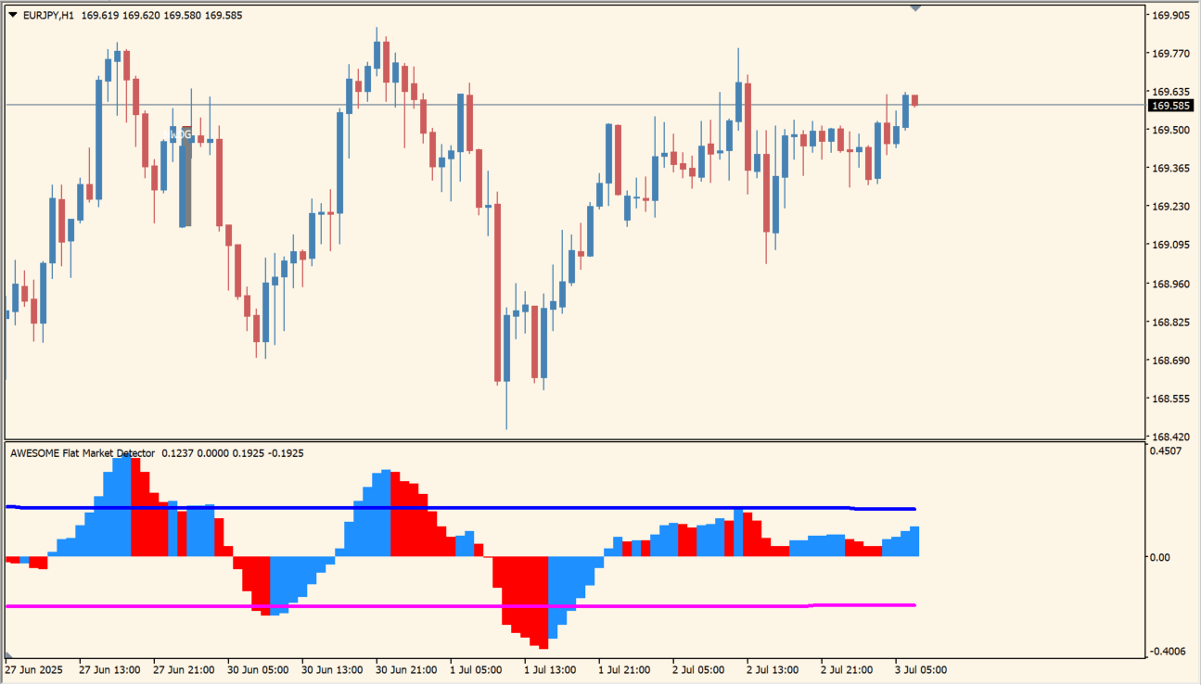Viewport: 1201px width, 685px height.
Task: Click indicator scale label -0.4006
Action: pyautogui.click(x=1167, y=652)
